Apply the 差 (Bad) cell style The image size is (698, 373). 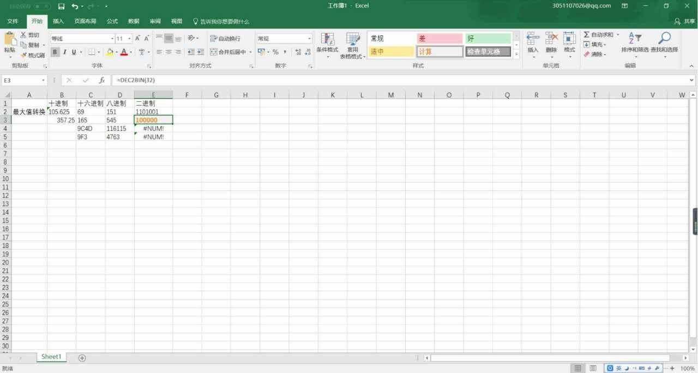440,39
